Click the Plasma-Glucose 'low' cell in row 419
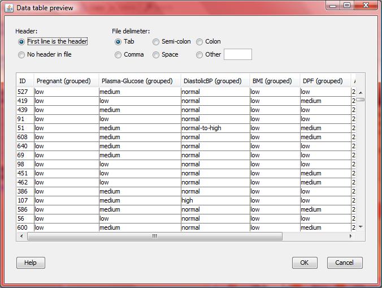Screen dimensions: 382x288 coord(140,101)
